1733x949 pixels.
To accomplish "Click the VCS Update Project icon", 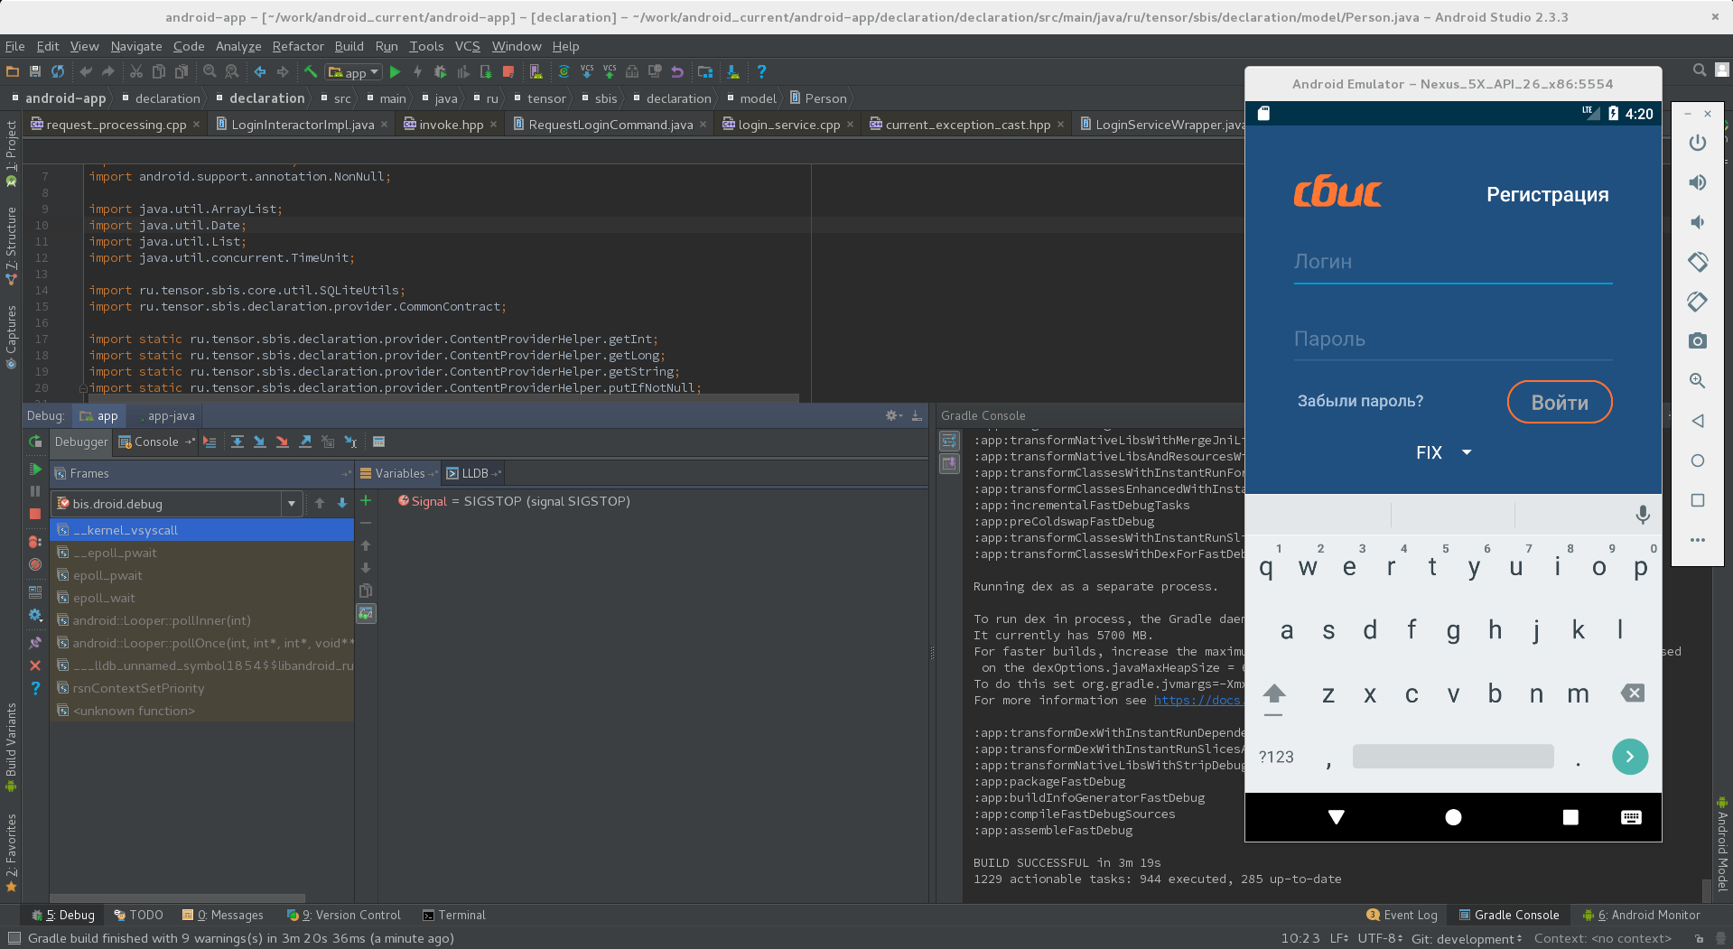I will pyautogui.click(x=587, y=71).
